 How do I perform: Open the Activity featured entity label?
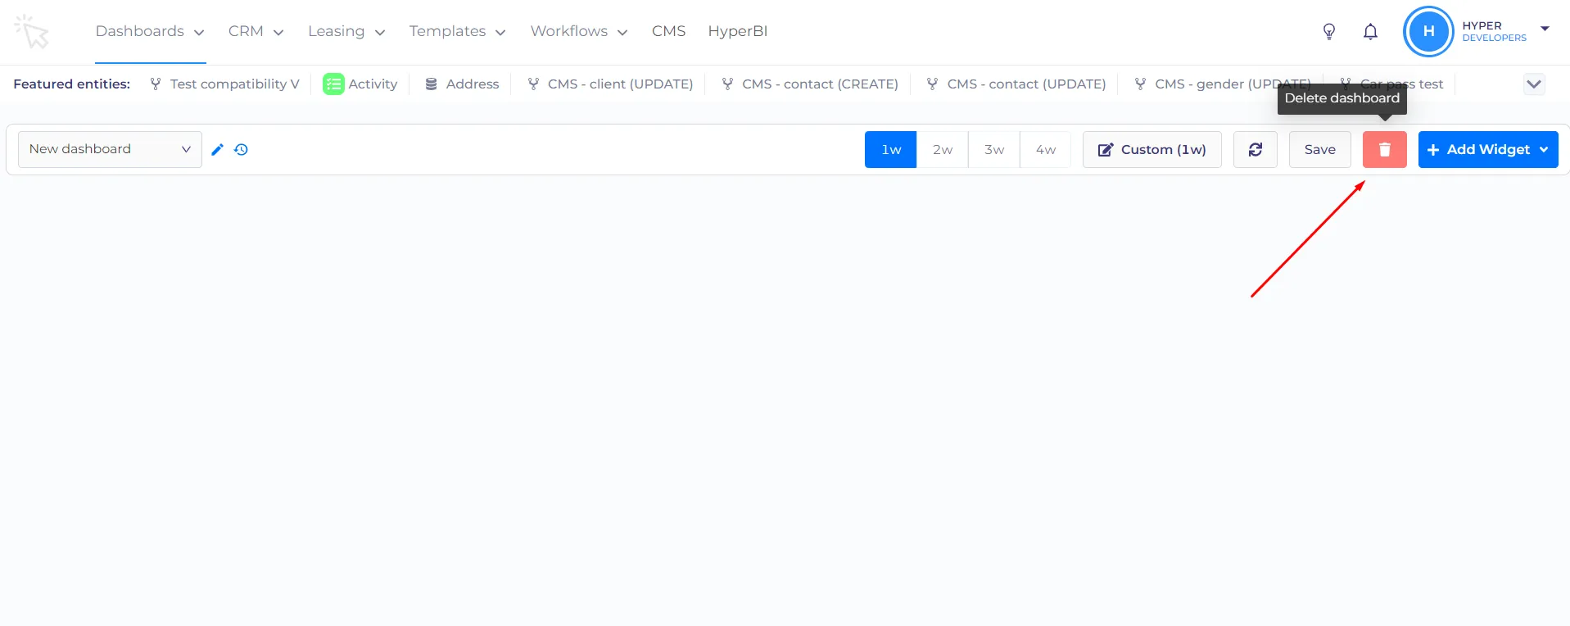(x=373, y=84)
